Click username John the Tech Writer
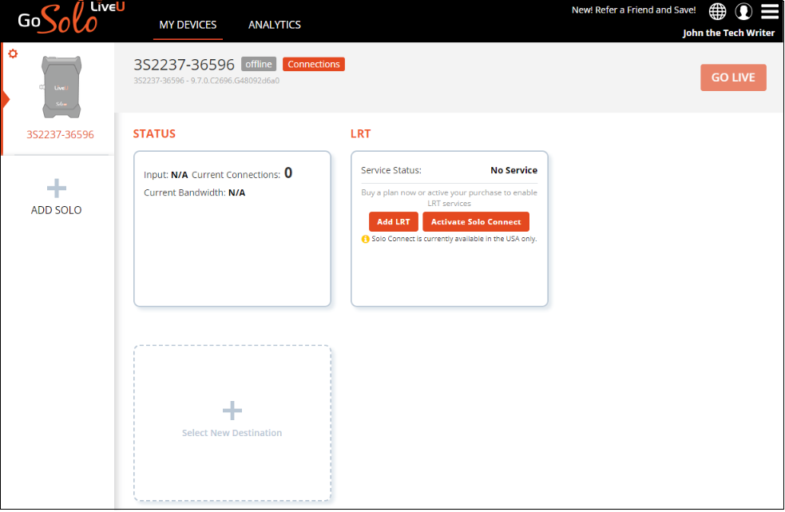The image size is (785, 512). [x=728, y=33]
